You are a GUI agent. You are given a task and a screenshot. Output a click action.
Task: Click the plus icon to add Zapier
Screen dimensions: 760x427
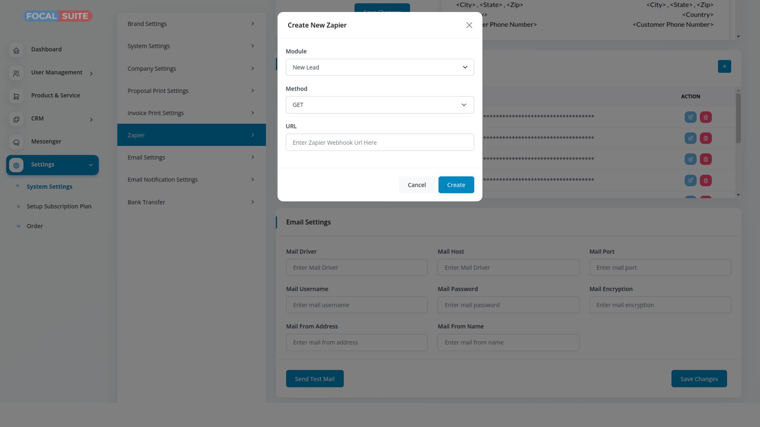(x=724, y=66)
